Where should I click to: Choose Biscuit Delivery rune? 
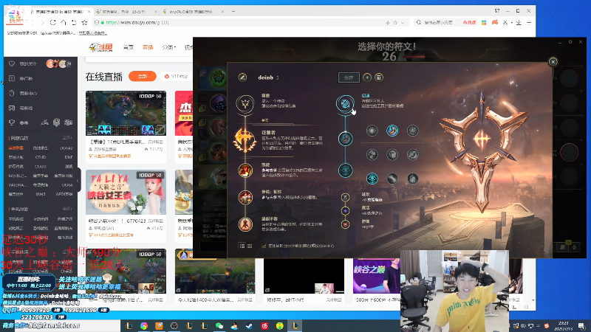413,155
